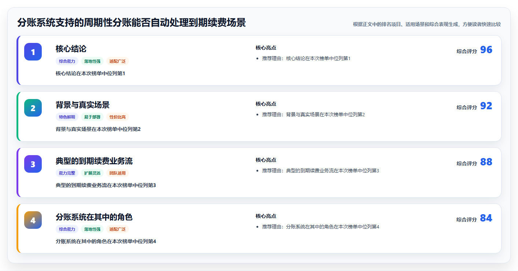Click the rank 3 number badge
This screenshot has width=518, height=271.
(x=33, y=164)
